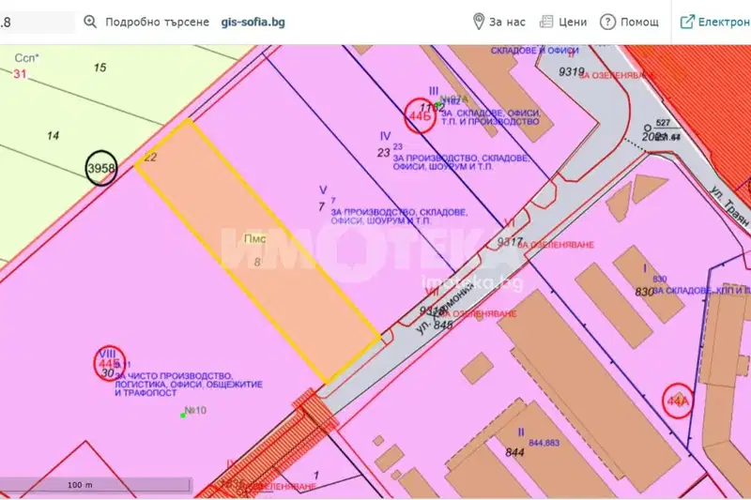751x500 pixels.
Task: Click parcel number 9317
Action: pyautogui.click(x=510, y=242)
